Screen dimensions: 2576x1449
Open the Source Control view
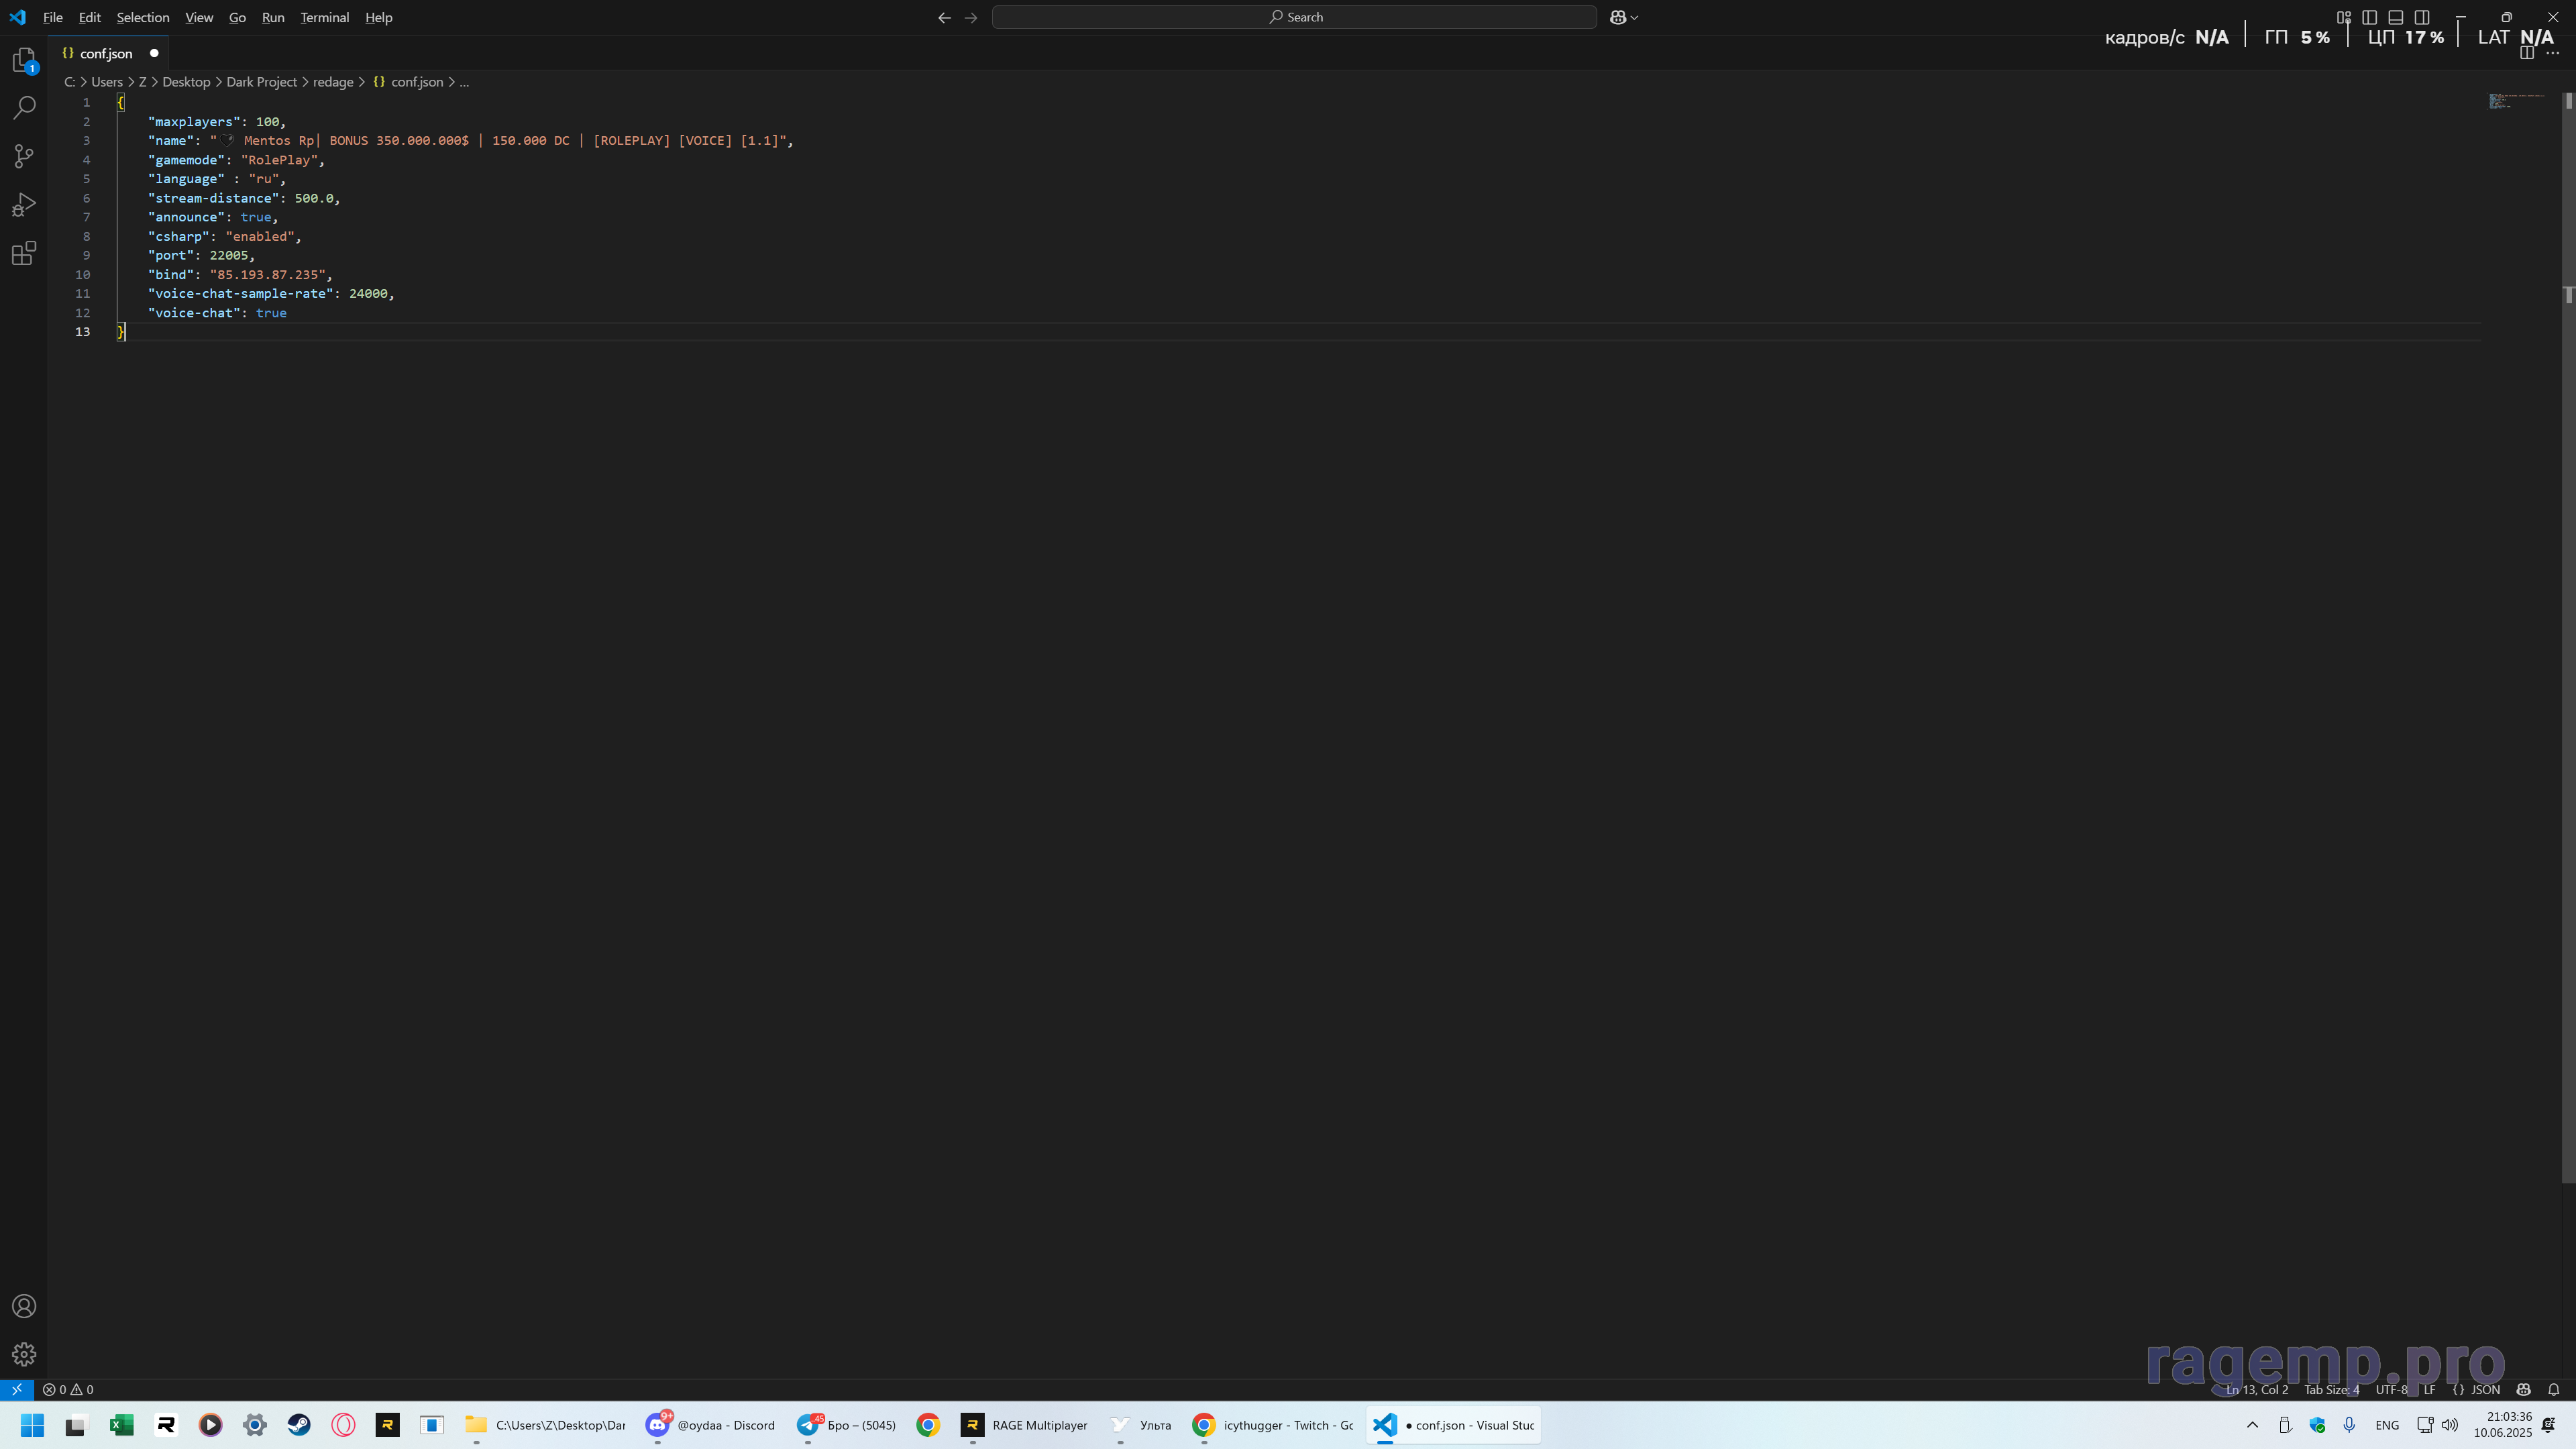[x=24, y=156]
